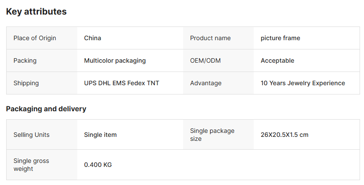Image resolution: width=364 pixels, height=185 pixels.
Task: Click the Key attributes heading
Action: click(36, 12)
